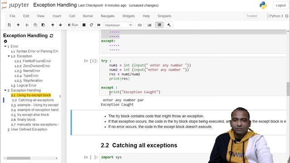Open the Kernel menu

(x=88, y=16)
